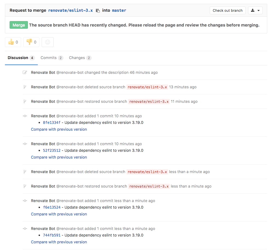Click the Discussion count badge 4
Viewport: 273px width, 251px height.
click(x=32, y=58)
